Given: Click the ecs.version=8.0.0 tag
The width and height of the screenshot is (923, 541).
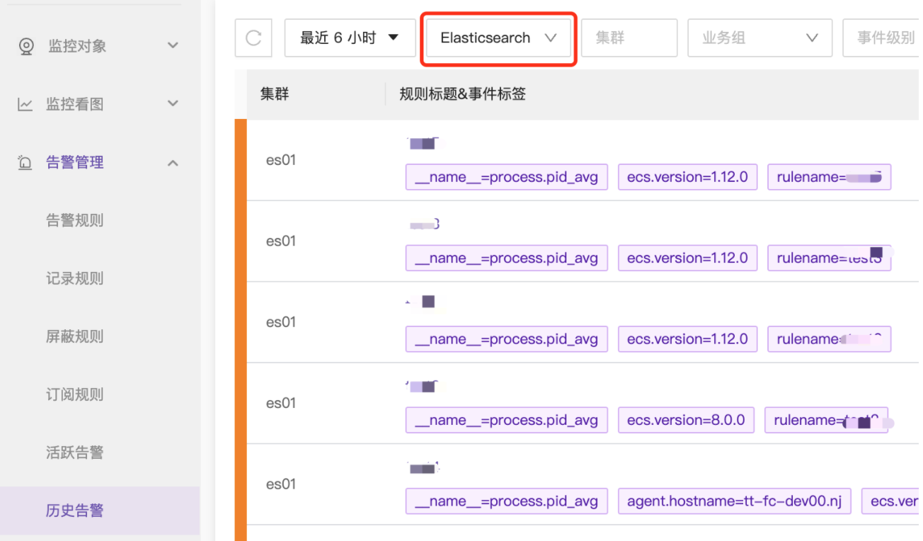Looking at the screenshot, I should pyautogui.click(x=686, y=420).
